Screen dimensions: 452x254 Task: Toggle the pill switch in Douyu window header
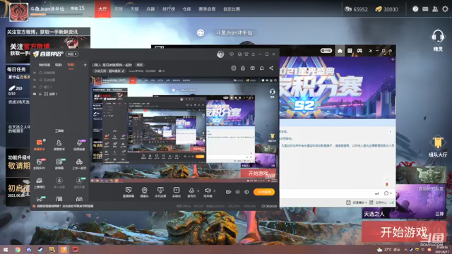(326, 51)
